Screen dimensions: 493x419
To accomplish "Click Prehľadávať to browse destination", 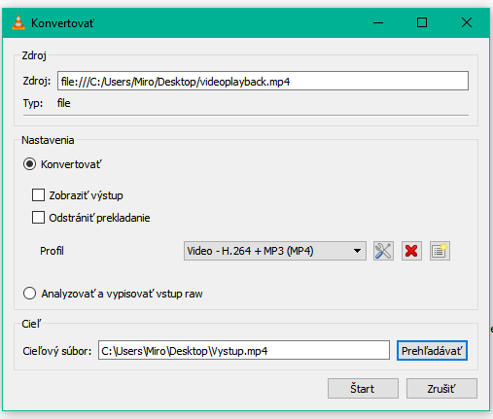I will tap(432, 351).
